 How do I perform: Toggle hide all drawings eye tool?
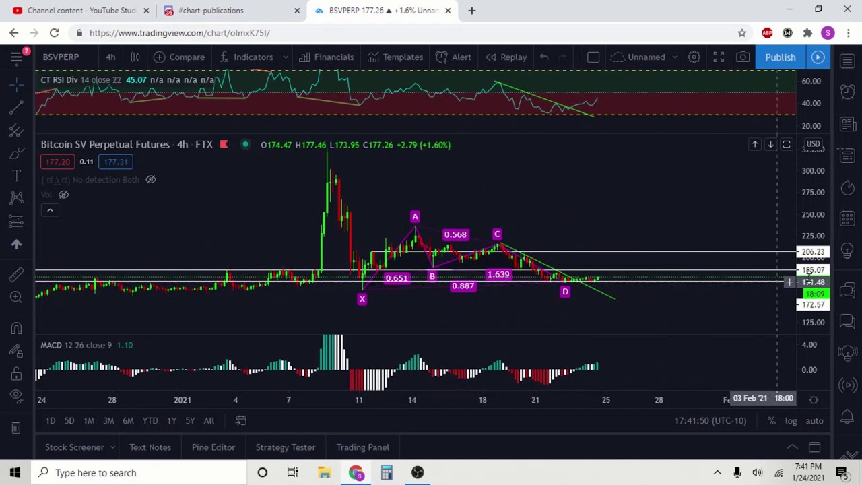tap(16, 397)
